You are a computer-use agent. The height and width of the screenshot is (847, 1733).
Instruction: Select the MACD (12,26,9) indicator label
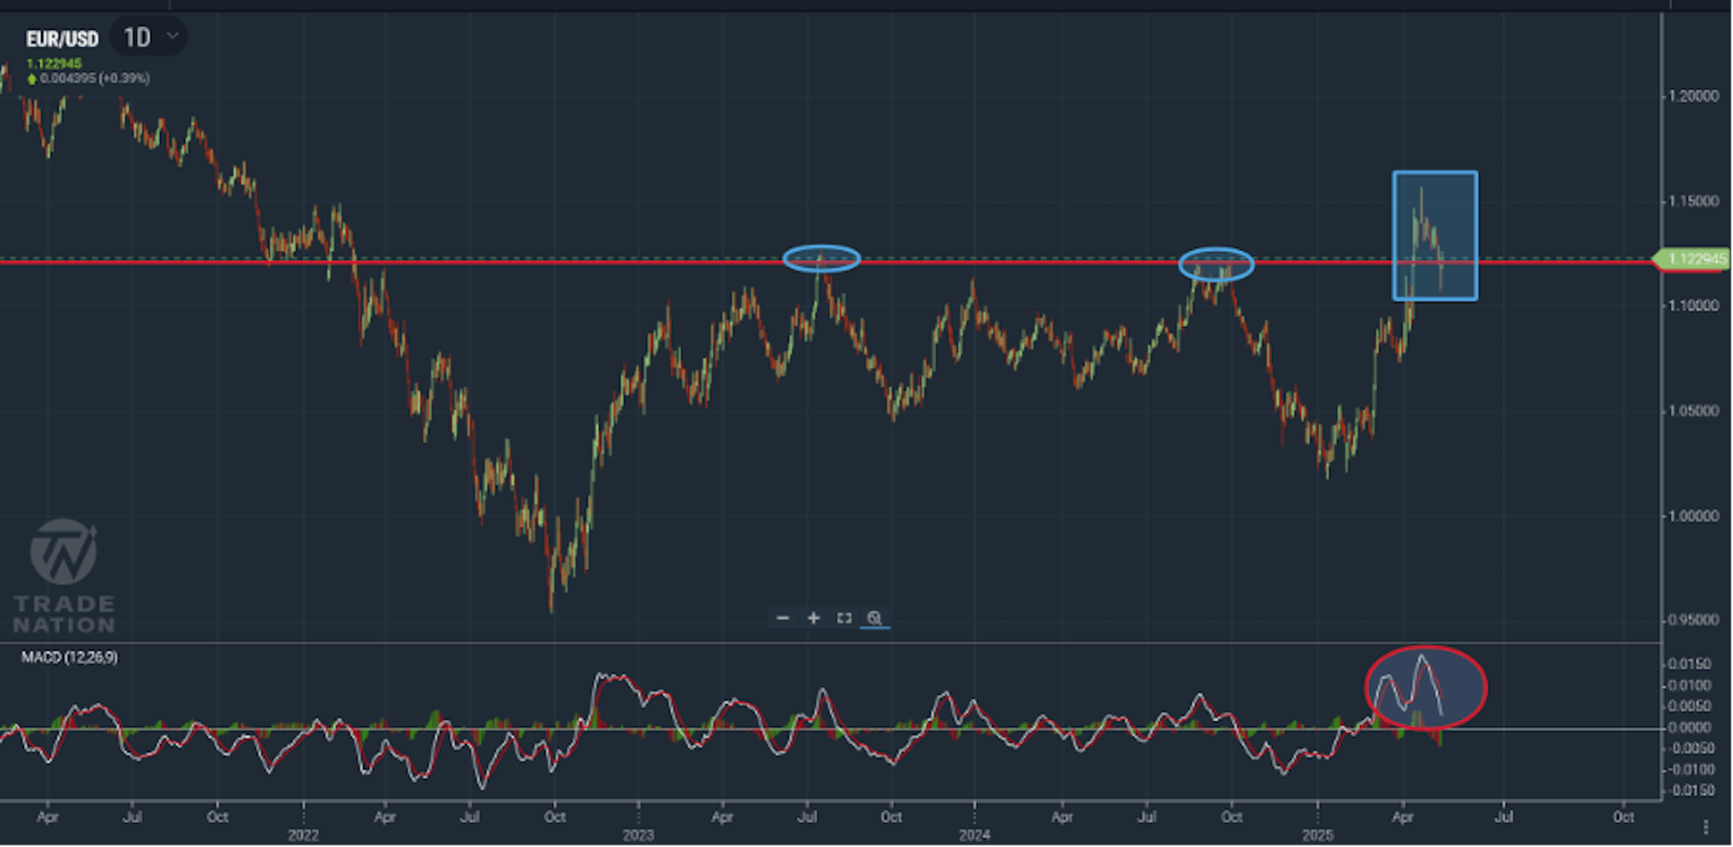pos(70,657)
